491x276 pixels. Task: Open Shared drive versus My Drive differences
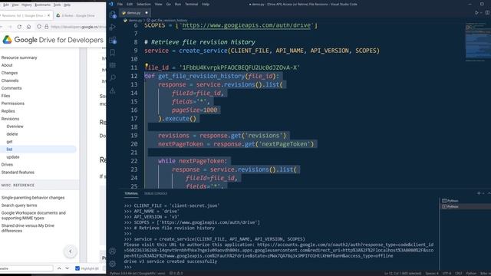pos(28,228)
